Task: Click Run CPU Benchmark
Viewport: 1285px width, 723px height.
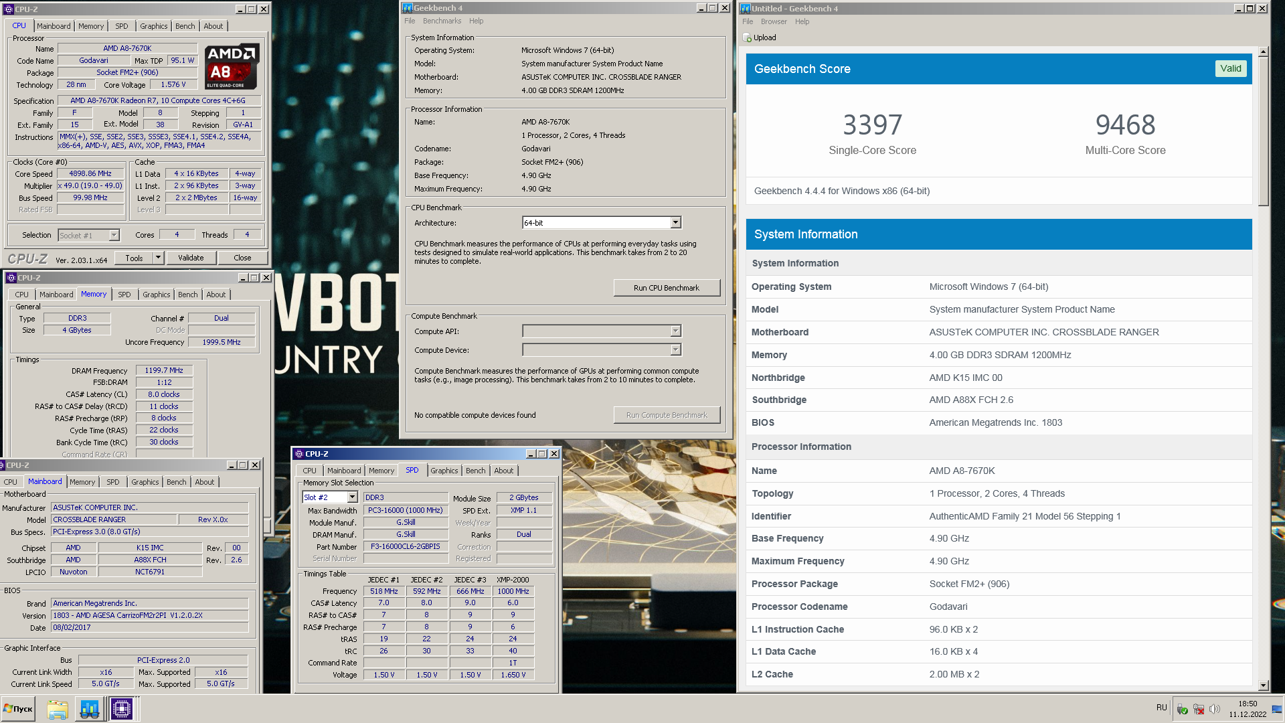Action: (x=667, y=288)
